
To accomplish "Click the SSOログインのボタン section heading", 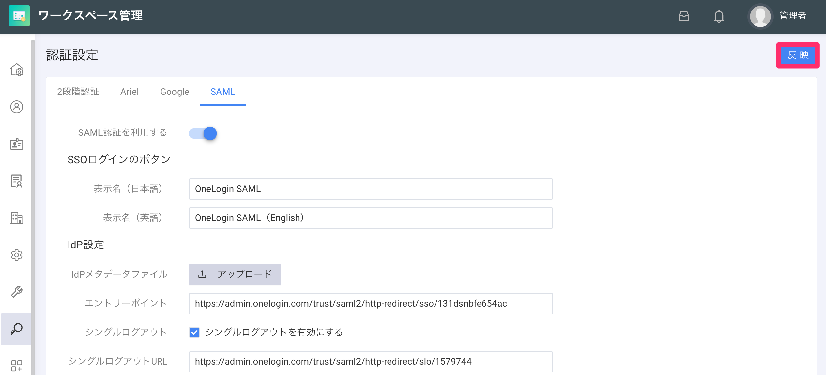I will 119,159.
